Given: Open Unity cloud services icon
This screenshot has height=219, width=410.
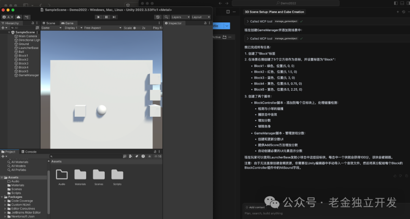Looking at the screenshot, I should pos(18,17).
